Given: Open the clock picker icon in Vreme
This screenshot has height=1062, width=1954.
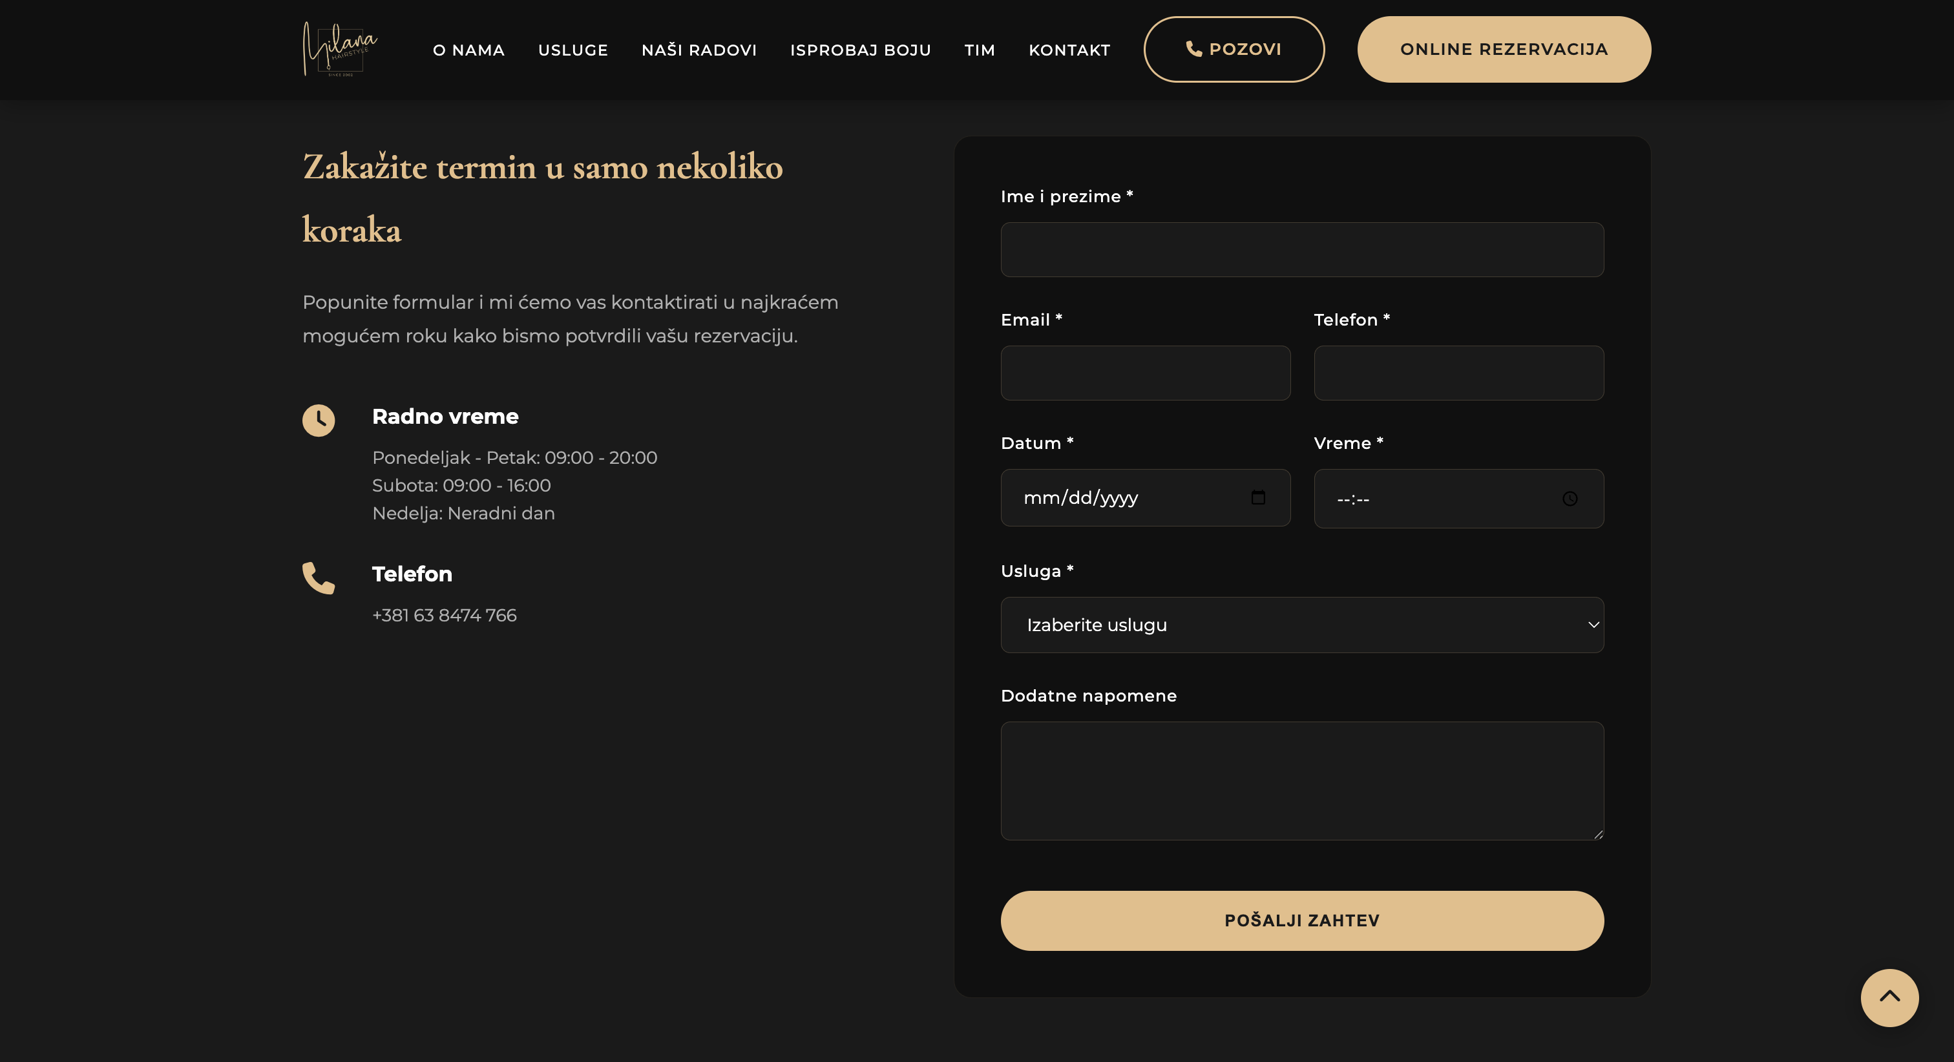Looking at the screenshot, I should [x=1570, y=499].
